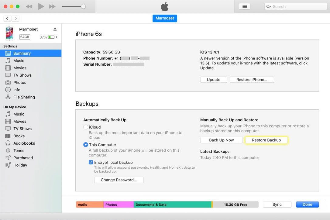Click inside the Search field
330x220 pixels.
coord(295,6)
